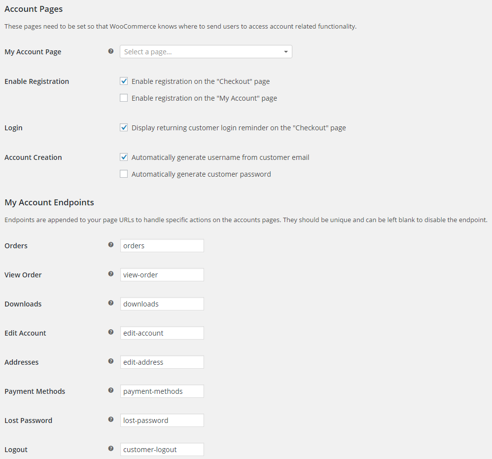
Task: Click help icon beside Logout endpoint
Action: pos(111,449)
